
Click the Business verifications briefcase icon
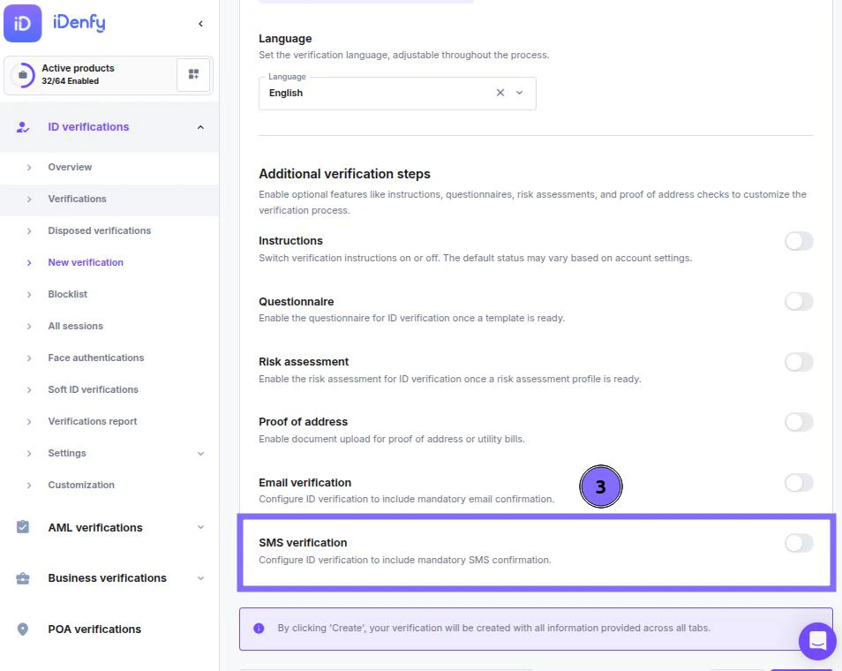tap(23, 578)
